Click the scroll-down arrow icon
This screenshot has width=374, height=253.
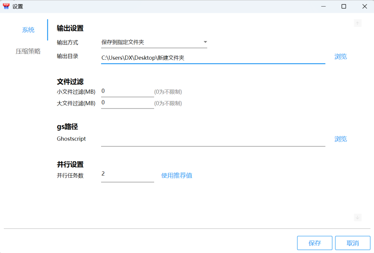(x=357, y=217)
